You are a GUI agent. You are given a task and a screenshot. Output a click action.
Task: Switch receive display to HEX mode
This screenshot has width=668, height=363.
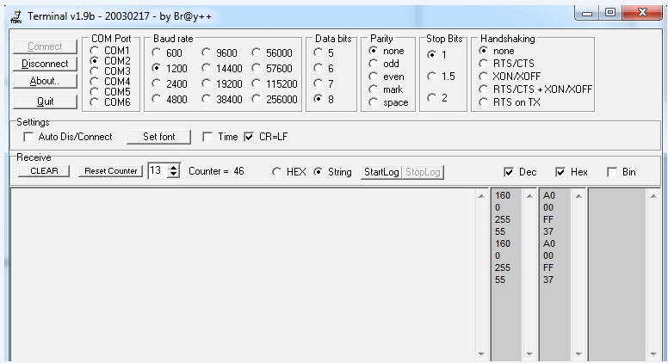click(276, 172)
